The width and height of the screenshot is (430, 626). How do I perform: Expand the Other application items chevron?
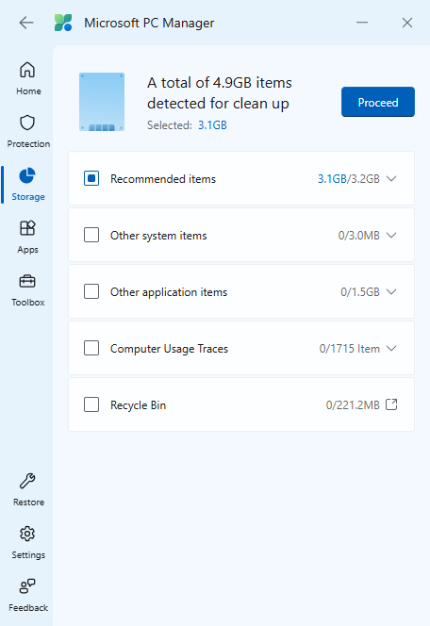pyautogui.click(x=391, y=292)
